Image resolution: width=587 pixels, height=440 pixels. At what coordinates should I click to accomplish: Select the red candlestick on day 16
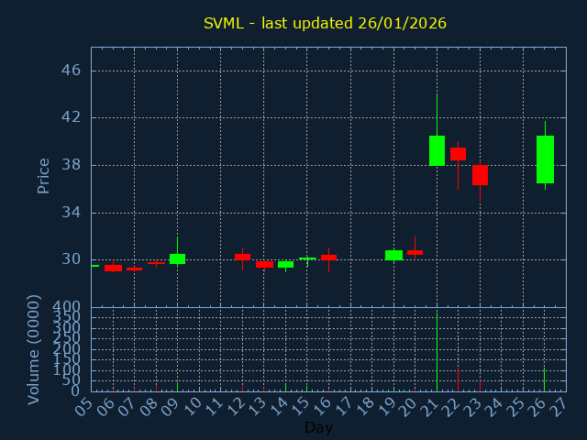[328, 258]
